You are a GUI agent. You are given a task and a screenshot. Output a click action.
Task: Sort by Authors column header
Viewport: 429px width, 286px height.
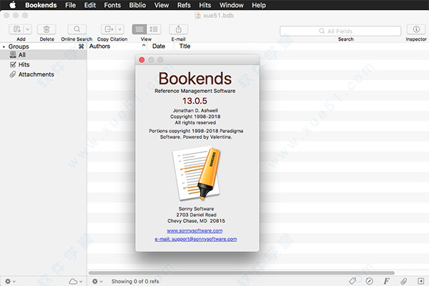pyautogui.click(x=99, y=46)
